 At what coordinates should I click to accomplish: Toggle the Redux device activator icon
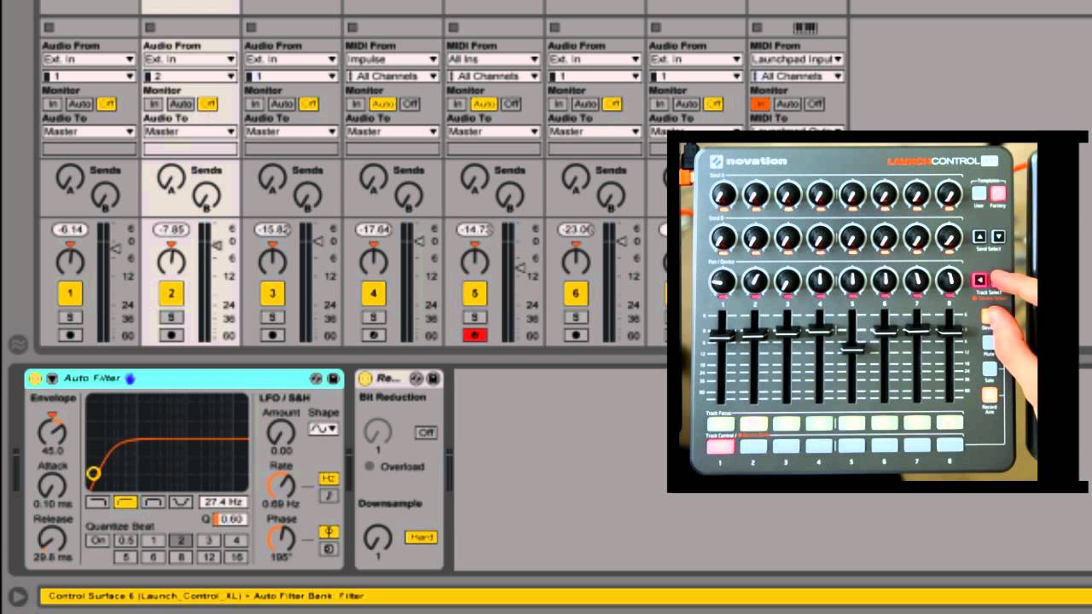[x=364, y=379]
